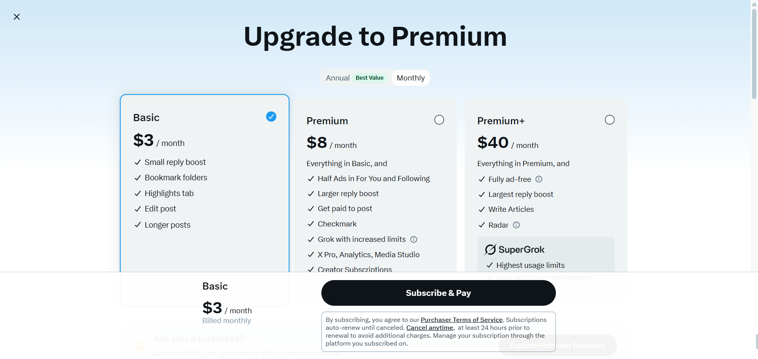The width and height of the screenshot is (758, 359).
Task: Close the Upgrade to Premium dialog
Action: 17,17
